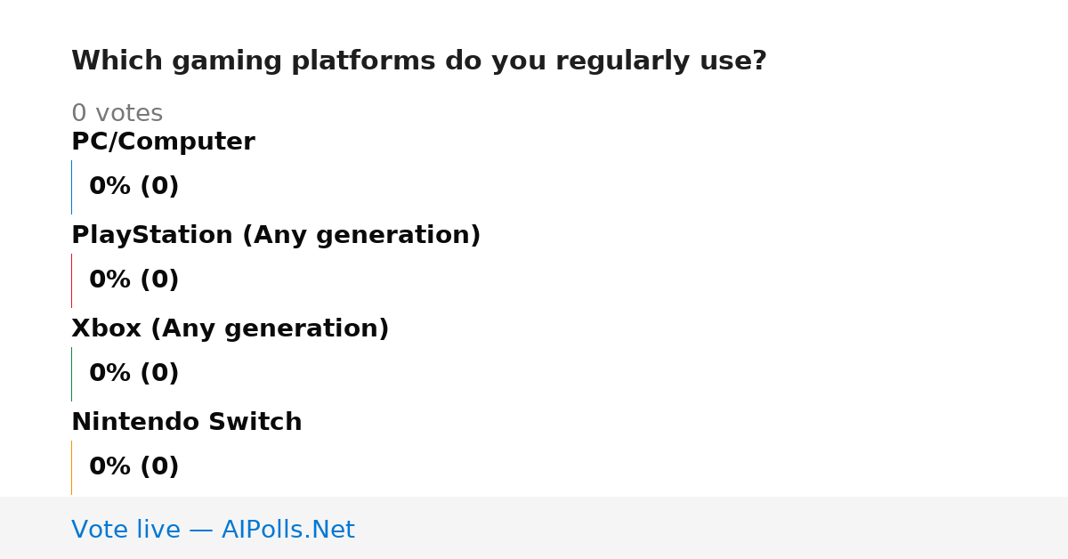Click the 0 votes counter text
This screenshot has height=559, width=1068.
pyautogui.click(x=117, y=114)
